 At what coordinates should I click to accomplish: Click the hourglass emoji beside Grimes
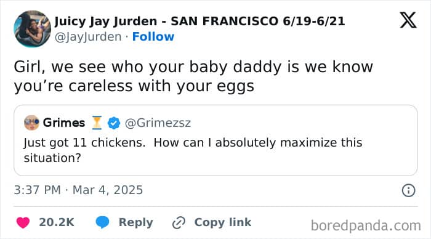[97, 123]
